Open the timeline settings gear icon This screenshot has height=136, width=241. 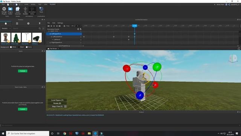click(64, 26)
